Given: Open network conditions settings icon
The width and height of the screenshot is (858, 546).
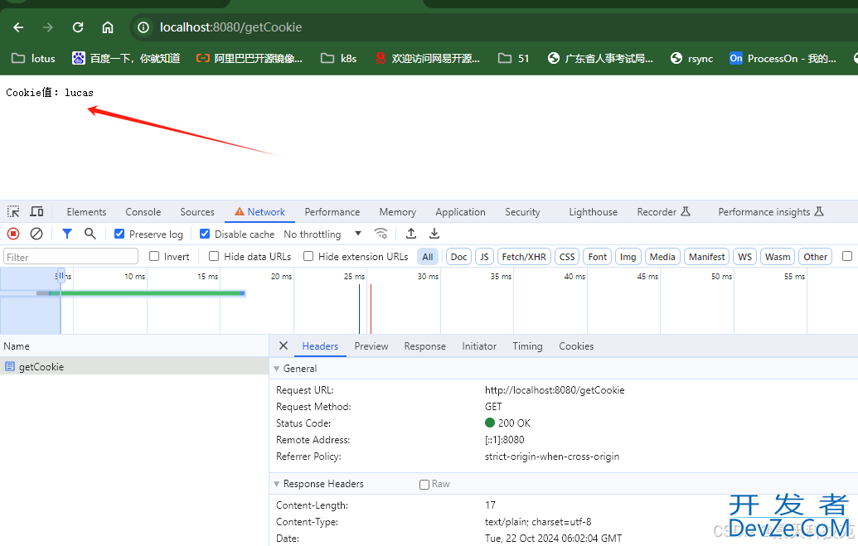Looking at the screenshot, I should 381,234.
